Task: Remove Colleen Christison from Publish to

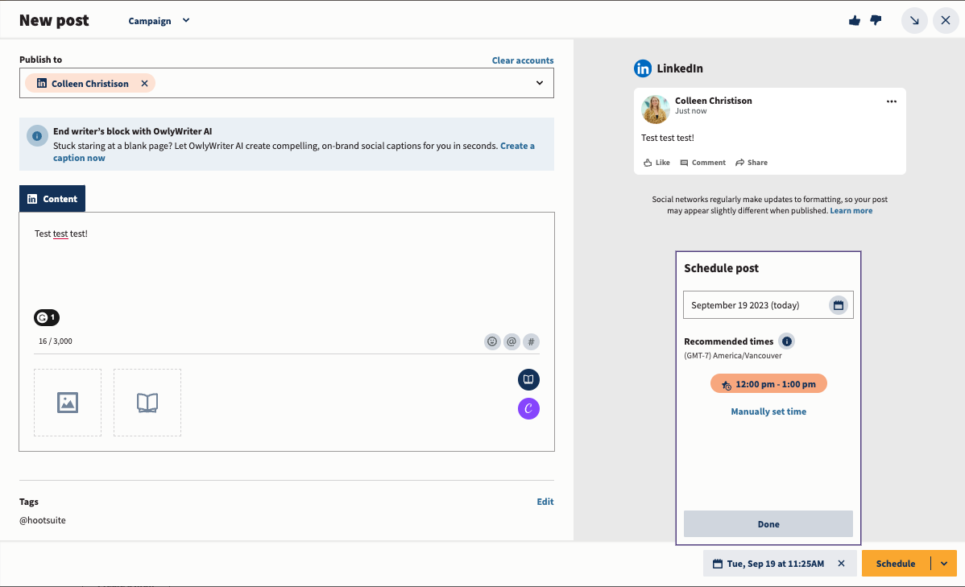Action: (145, 84)
